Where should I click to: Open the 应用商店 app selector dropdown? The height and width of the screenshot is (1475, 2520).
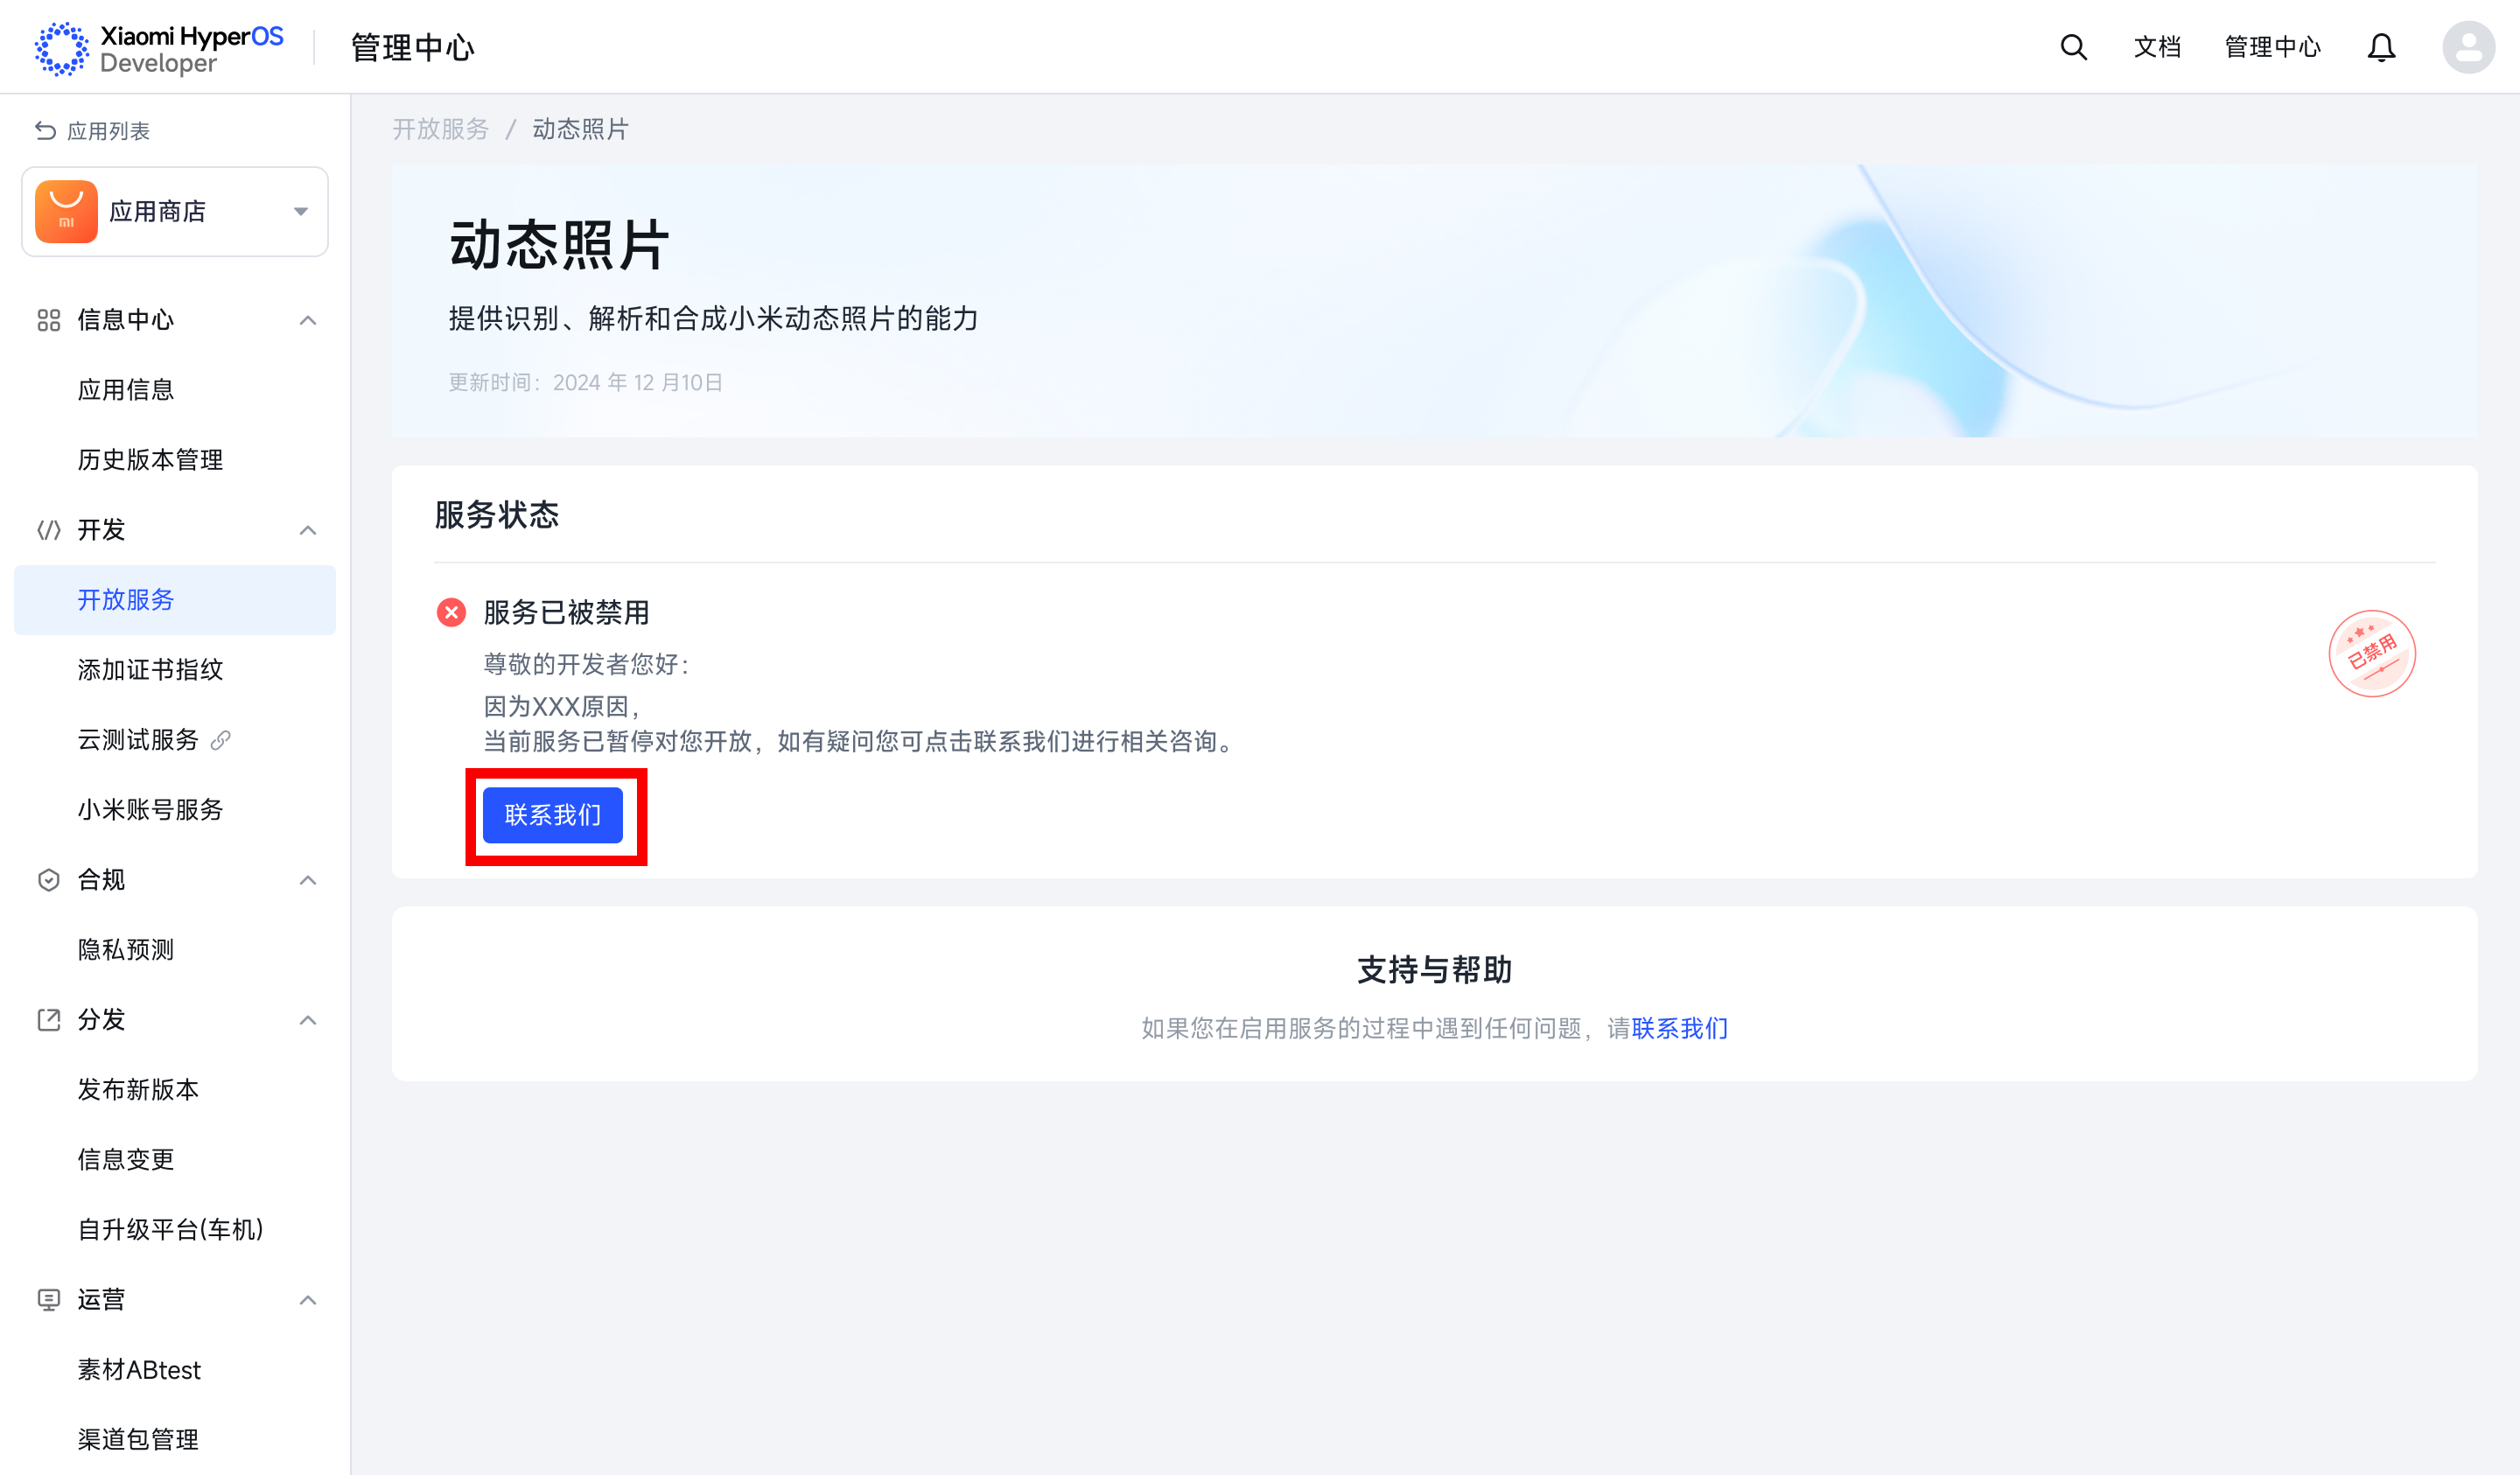point(300,211)
